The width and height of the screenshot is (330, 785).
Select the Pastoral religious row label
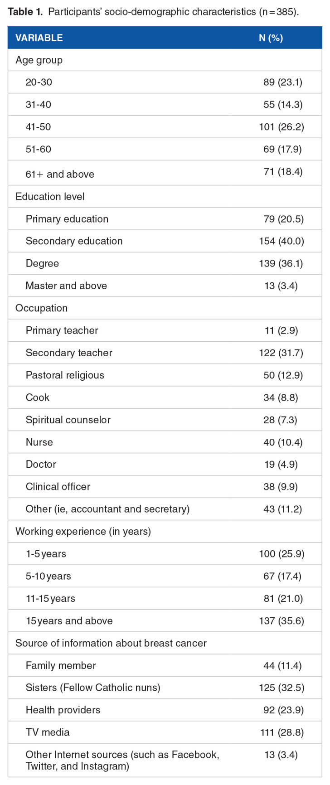pos(65,375)
